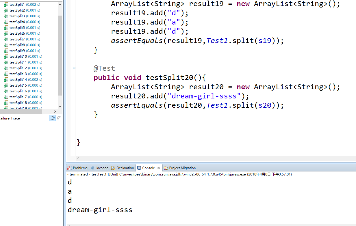Click the terminated testTest1 [JUnit] status line
This screenshot has height=226, width=356.
point(179,174)
